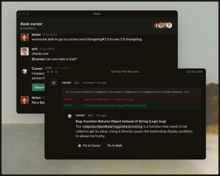Click dylan's avatar next to the Nice message
The height and width of the screenshot is (176, 220).
pos(25,100)
